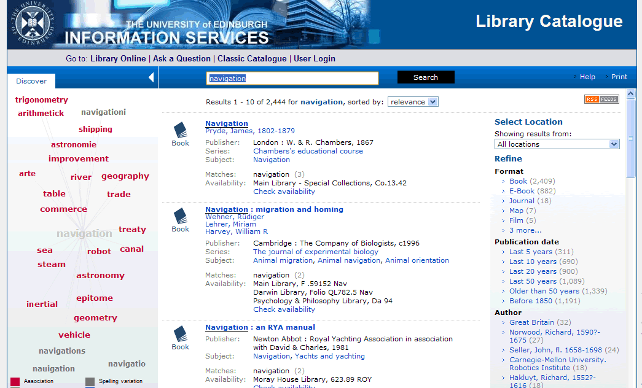This screenshot has height=388, width=642.
Task: Open the Classic Catalogue menu link
Action: point(252,59)
